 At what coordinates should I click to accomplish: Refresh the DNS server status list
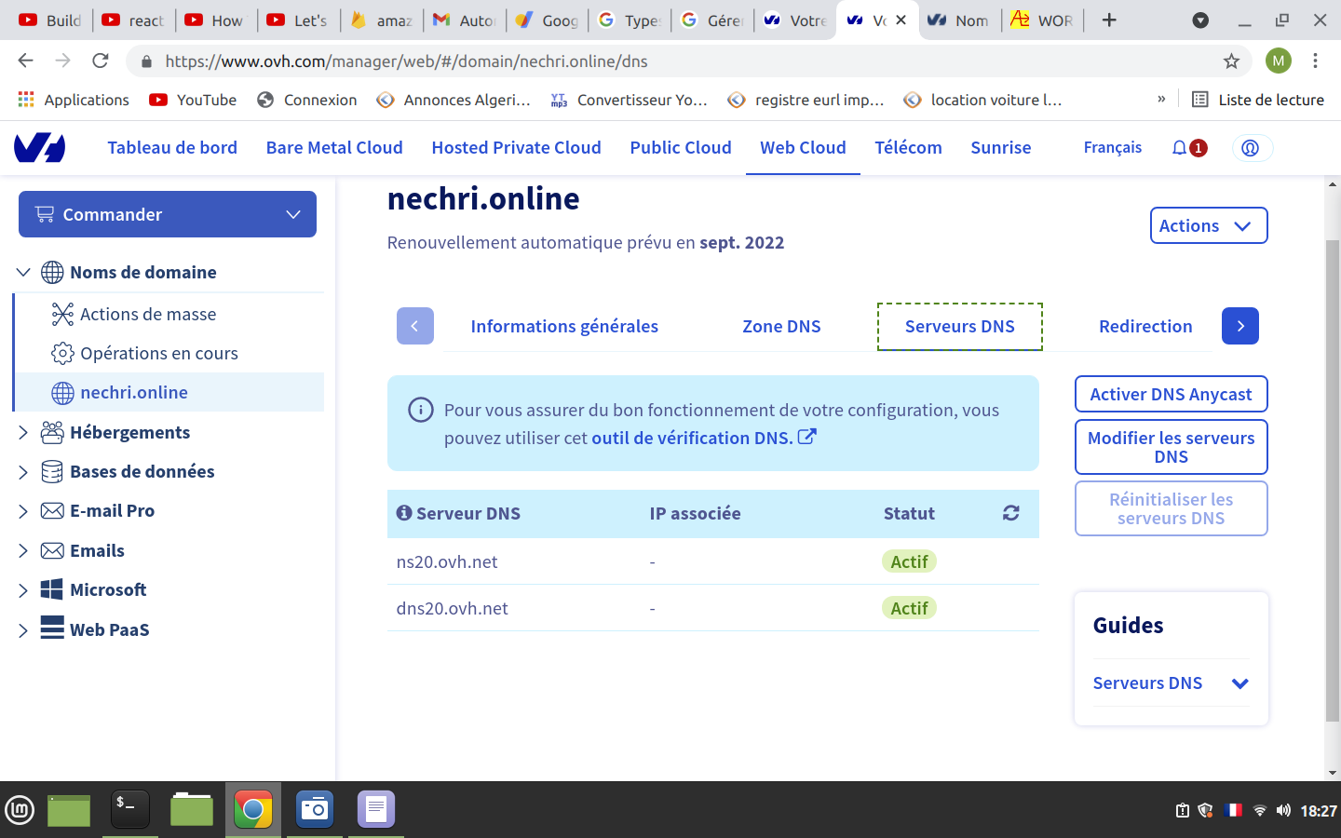click(1010, 513)
